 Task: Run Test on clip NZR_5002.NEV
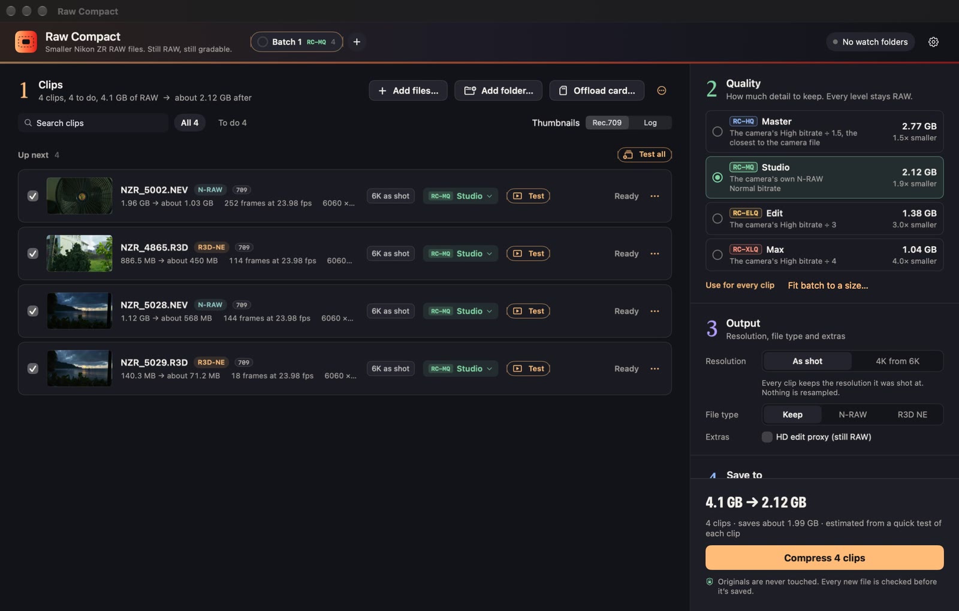click(x=528, y=196)
